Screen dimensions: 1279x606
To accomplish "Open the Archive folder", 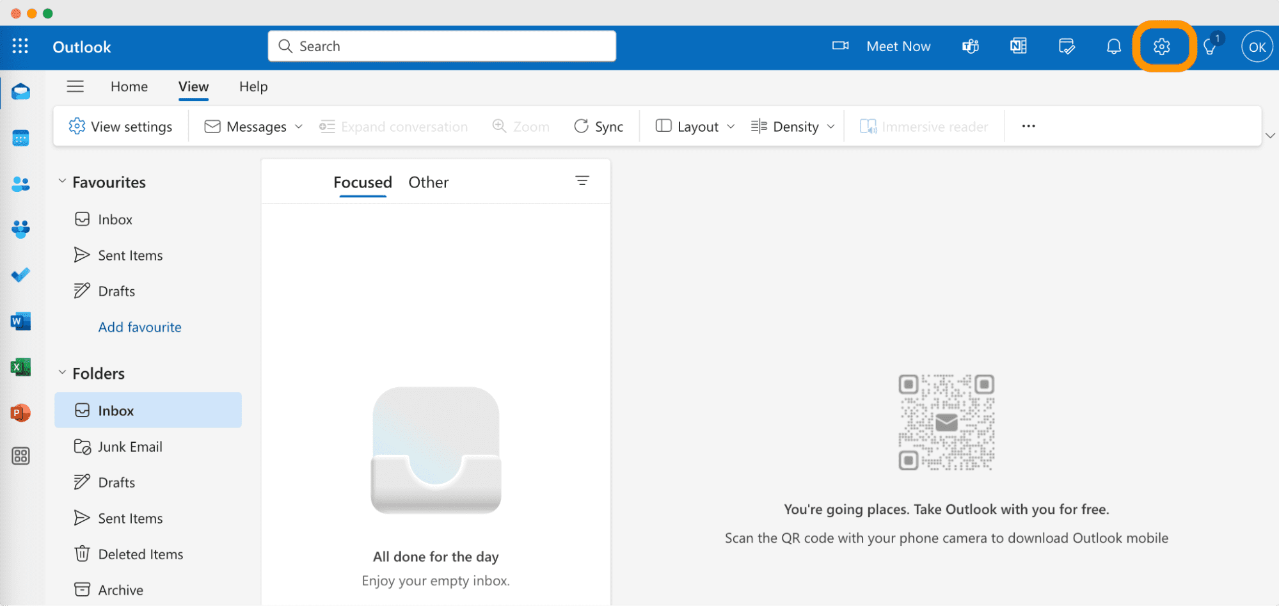I will 148,590.
